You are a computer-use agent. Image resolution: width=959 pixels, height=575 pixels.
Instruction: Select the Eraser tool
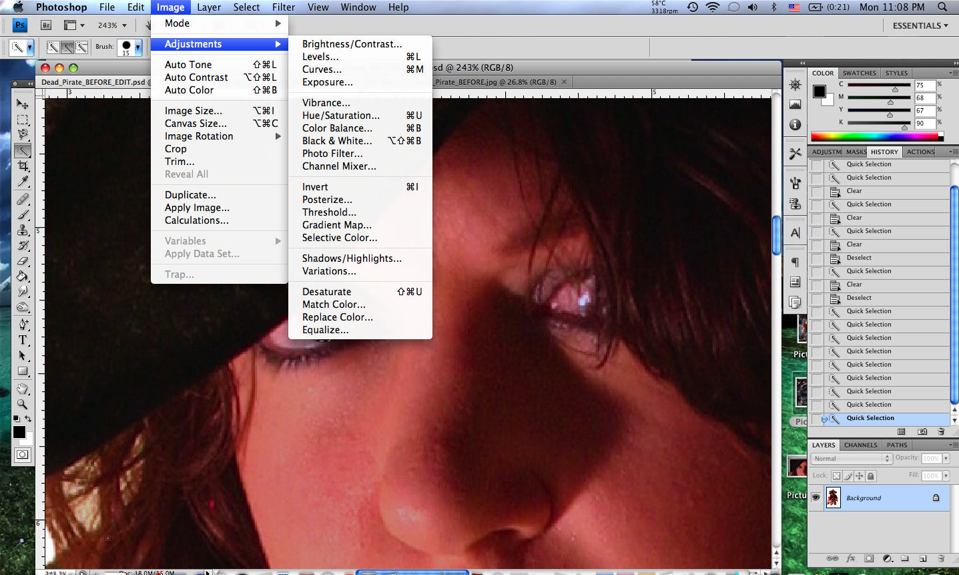tap(23, 260)
